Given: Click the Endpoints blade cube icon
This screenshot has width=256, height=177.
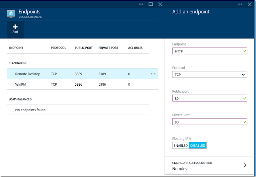Looking at the screenshot, I should coord(11,14).
